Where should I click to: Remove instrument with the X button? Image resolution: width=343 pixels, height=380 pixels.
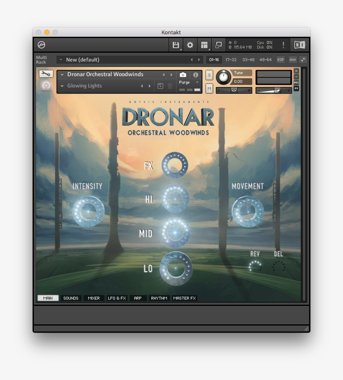click(x=296, y=71)
